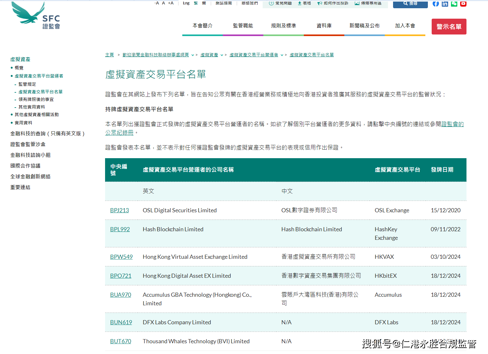
Task: Open 金融科技的查詢 sidebar link
Action: 47,134
